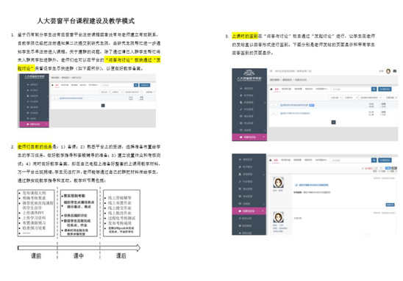This screenshot has width=403, height=281.
Task: Click highlighted text 上课时的签到
Action: click(245, 36)
